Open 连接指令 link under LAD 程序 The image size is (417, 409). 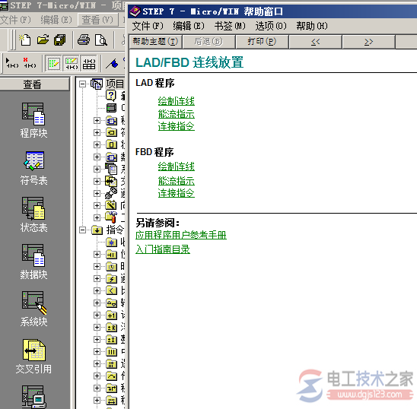tap(177, 126)
